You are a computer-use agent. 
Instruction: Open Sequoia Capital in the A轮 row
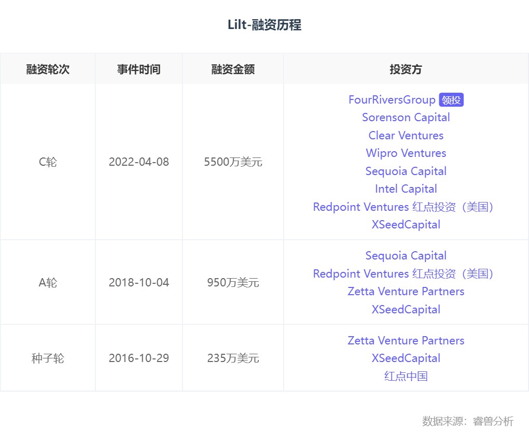pos(406,256)
